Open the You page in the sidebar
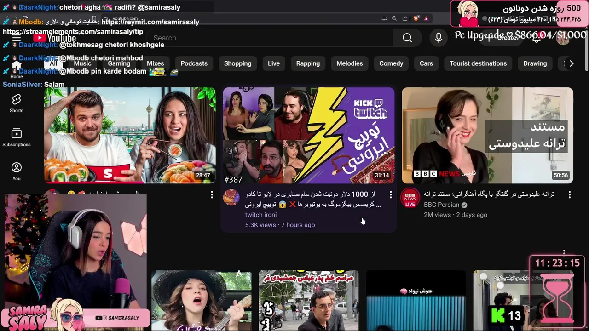589x331 pixels. tap(17, 171)
